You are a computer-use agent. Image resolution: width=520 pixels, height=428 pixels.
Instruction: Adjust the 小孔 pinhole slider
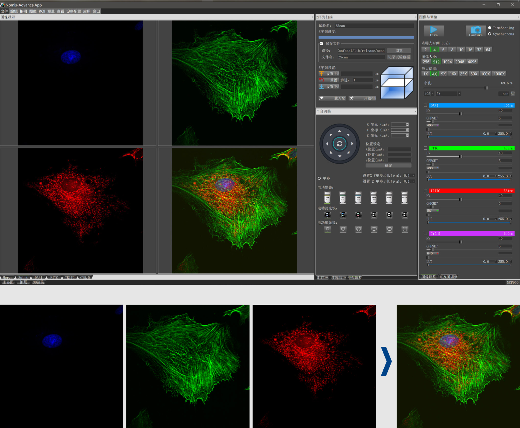tap(486, 88)
